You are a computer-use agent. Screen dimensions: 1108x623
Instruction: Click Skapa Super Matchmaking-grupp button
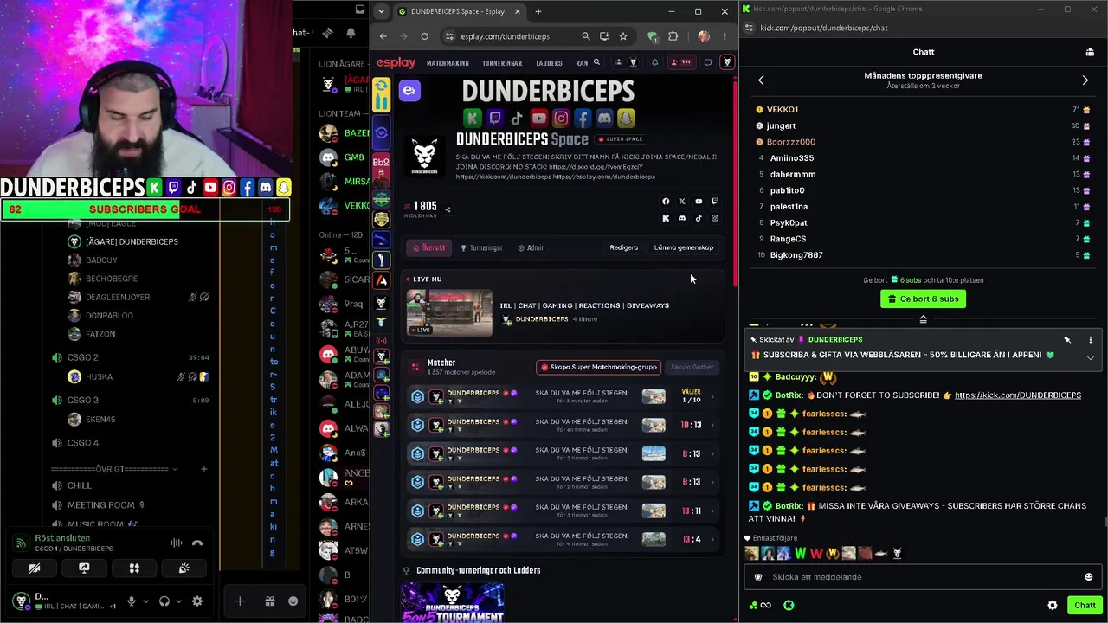[x=598, y=367]
